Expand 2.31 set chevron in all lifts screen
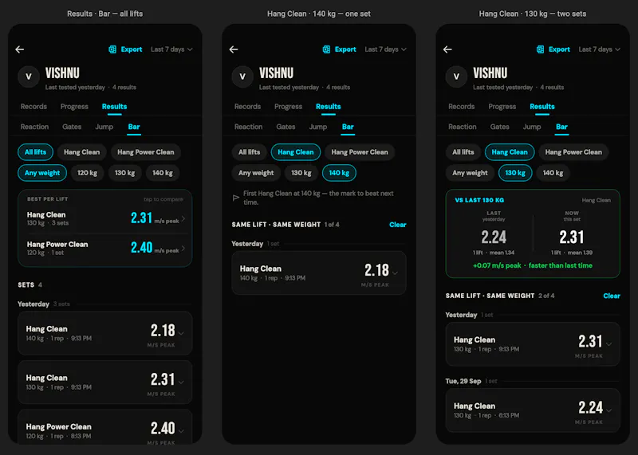 click(x=181, y=382)
